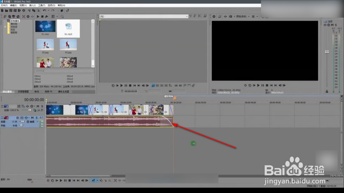Click the record button under video preview
Image resolution: width=344 pixels, height=193 pixels.
pyautogui.click(x=246, y=86)
